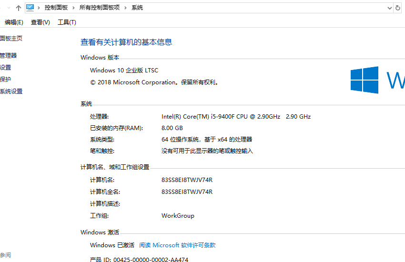Refresh the System page via refresh icon
The width and height of the screenshot is (405, 262).
pos(398,8)
